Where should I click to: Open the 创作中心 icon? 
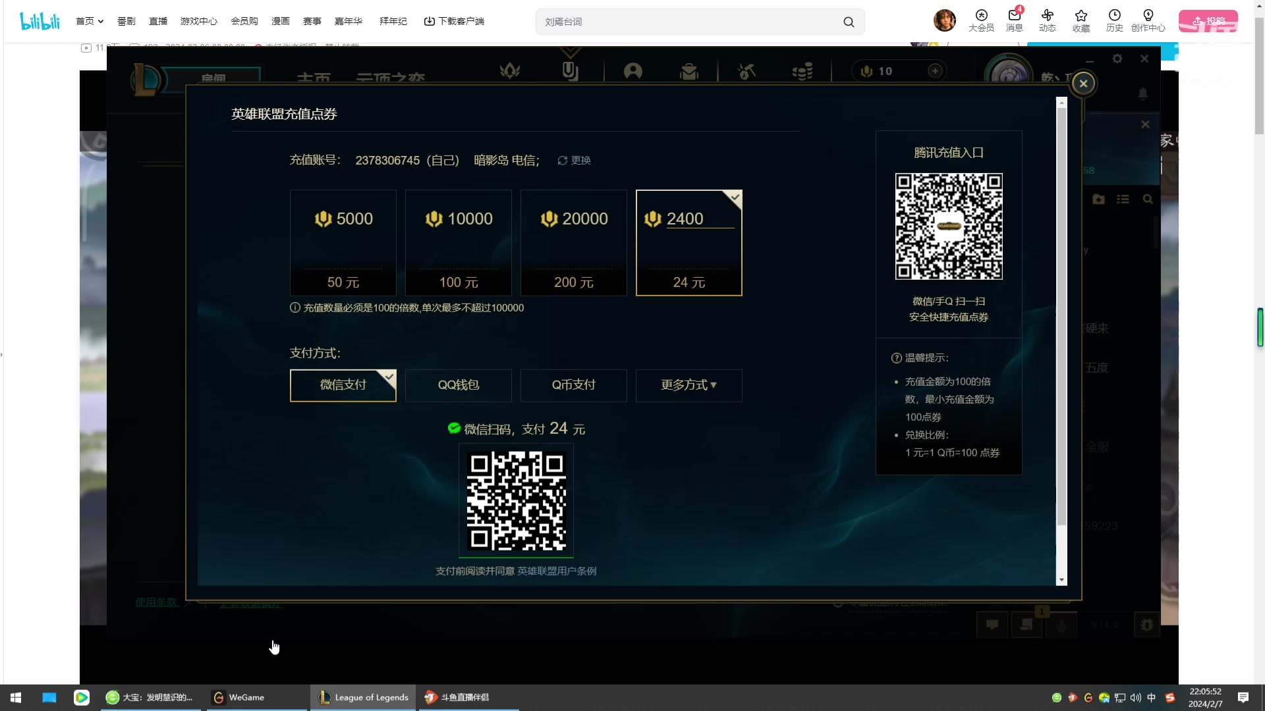[x=1148, y=20]
